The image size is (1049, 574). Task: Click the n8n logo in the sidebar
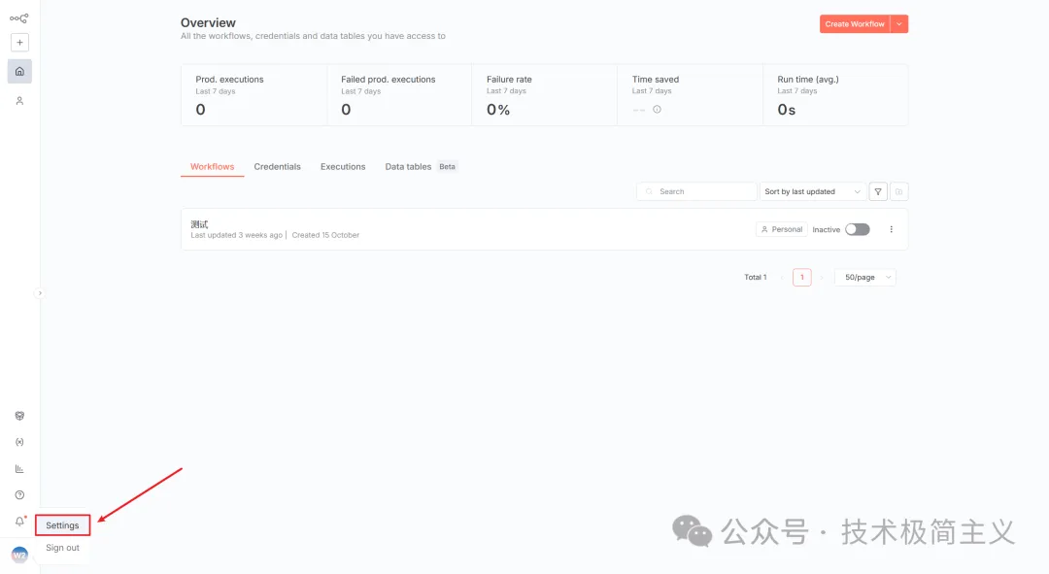click(x=18, y=18)
